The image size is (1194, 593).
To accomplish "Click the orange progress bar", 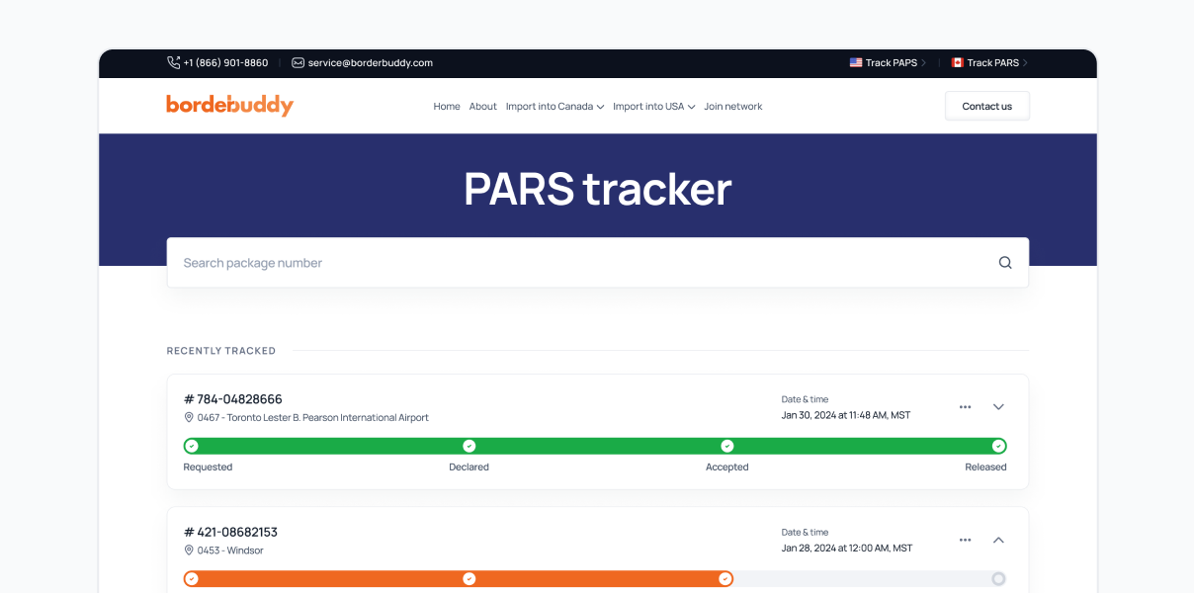I will (458, 579).
